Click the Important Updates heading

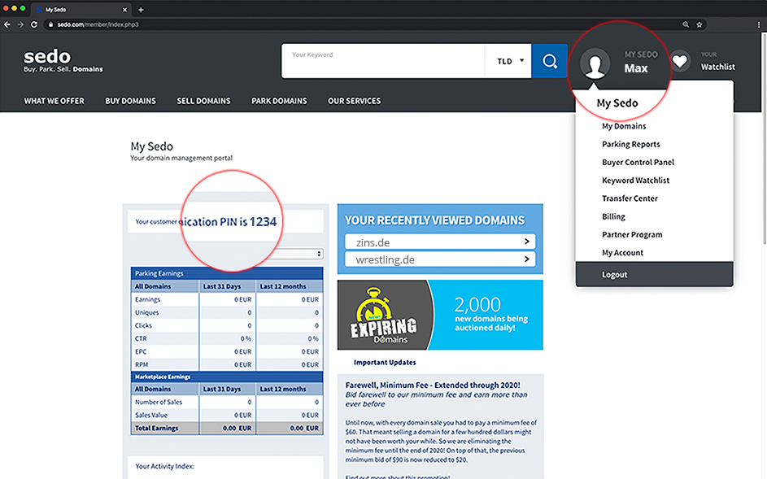385,363
